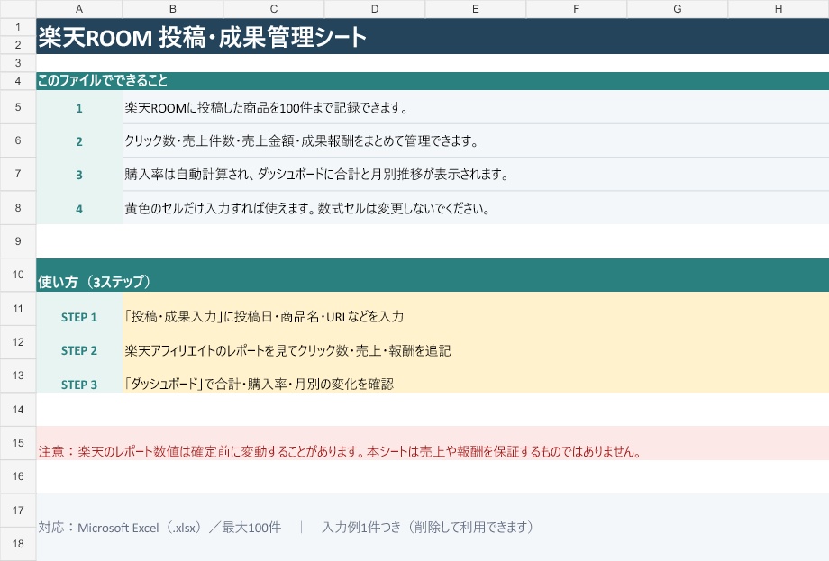Select column F header
The image size is (829, 561).
(577, 9)
